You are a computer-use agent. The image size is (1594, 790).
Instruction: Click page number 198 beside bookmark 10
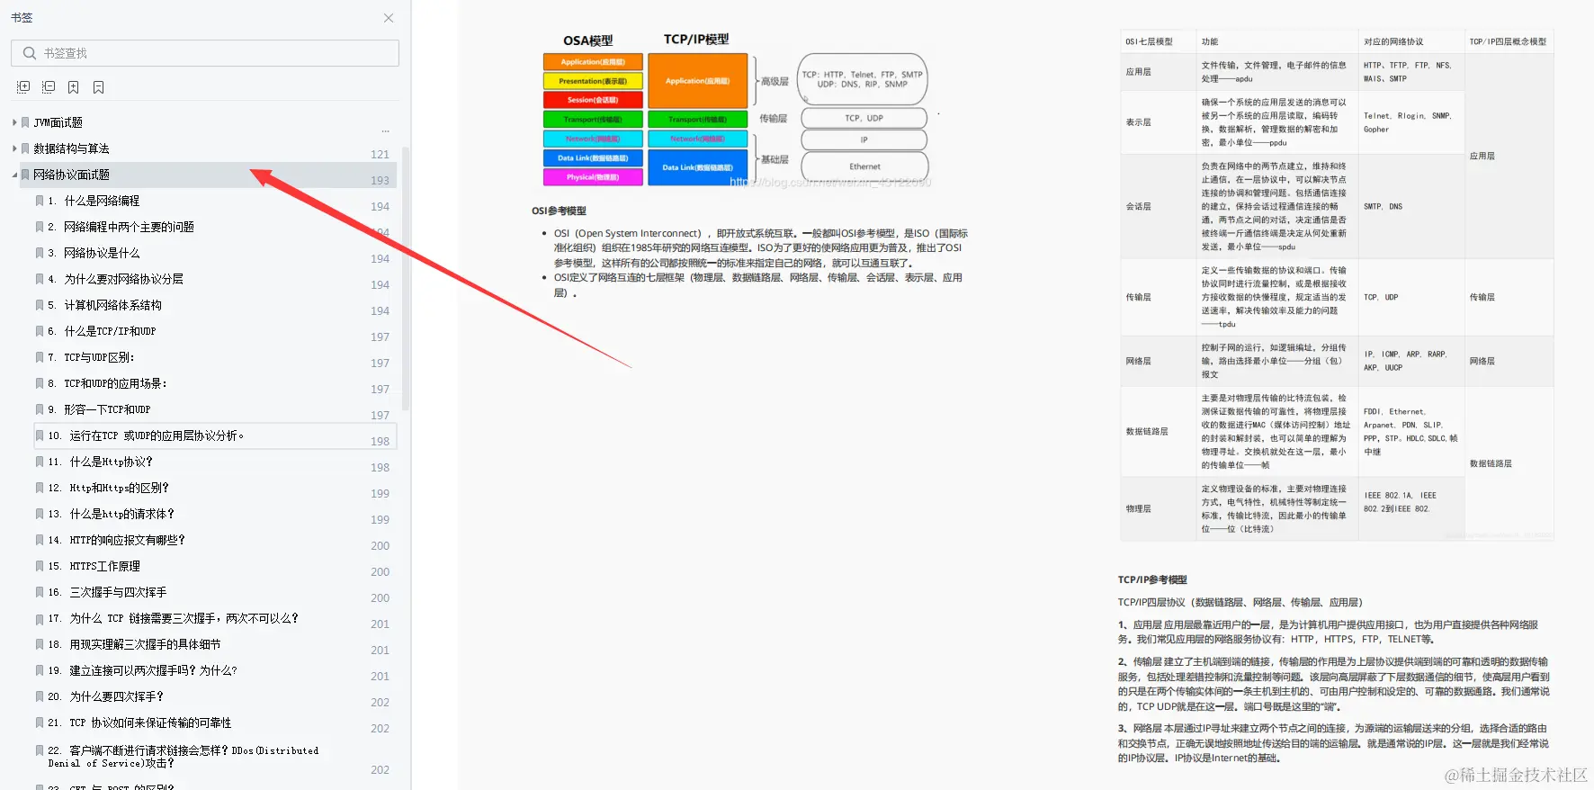point(380,442)
